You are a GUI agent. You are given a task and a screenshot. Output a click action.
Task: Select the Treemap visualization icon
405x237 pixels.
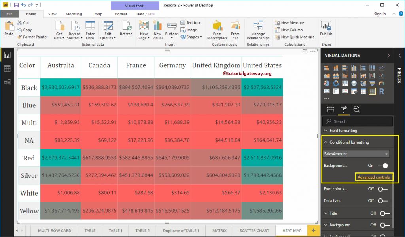[x=344, y=83]
